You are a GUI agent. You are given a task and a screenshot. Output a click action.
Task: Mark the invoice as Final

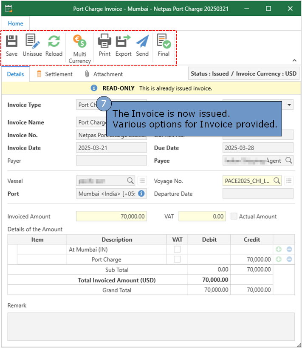pyautogui.click(x=164, y=45)
